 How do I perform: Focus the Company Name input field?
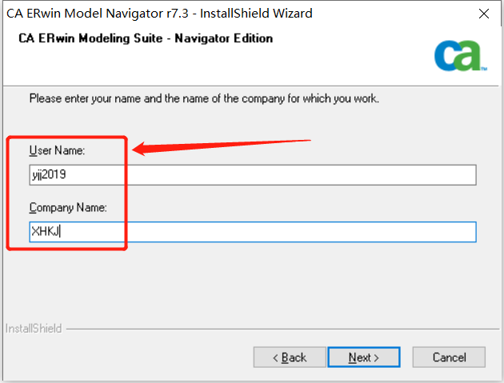pos(253,232)
